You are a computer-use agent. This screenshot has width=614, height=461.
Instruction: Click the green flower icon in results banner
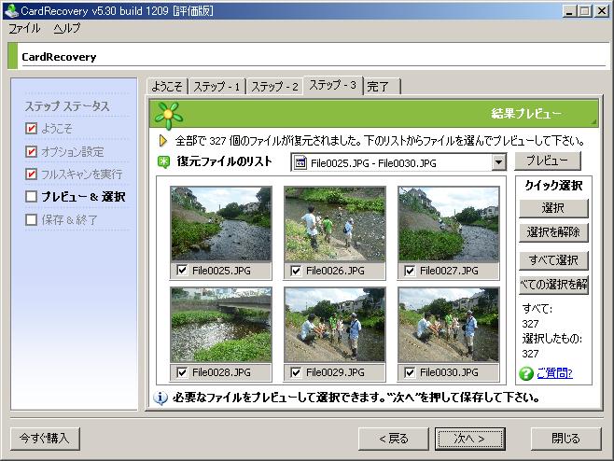[168, 116]
